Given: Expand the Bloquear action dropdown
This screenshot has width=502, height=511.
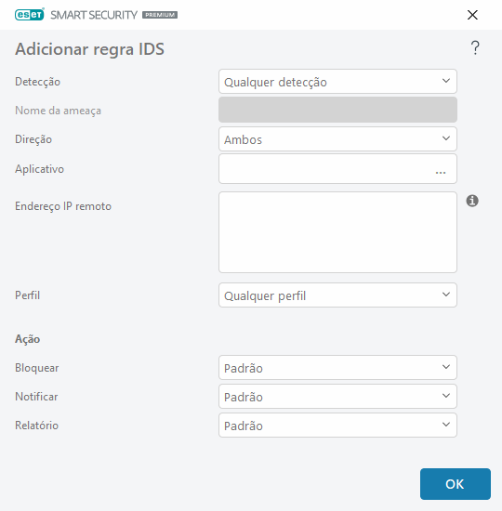Looking at the screenshot, I should click(x=337, y=368).
